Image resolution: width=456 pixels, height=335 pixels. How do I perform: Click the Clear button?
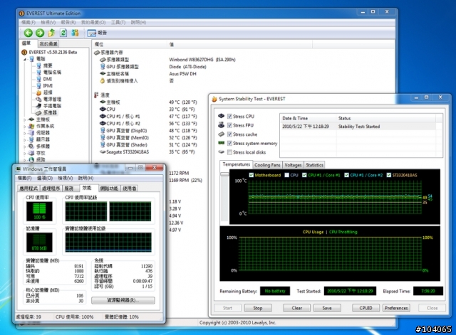296,308
